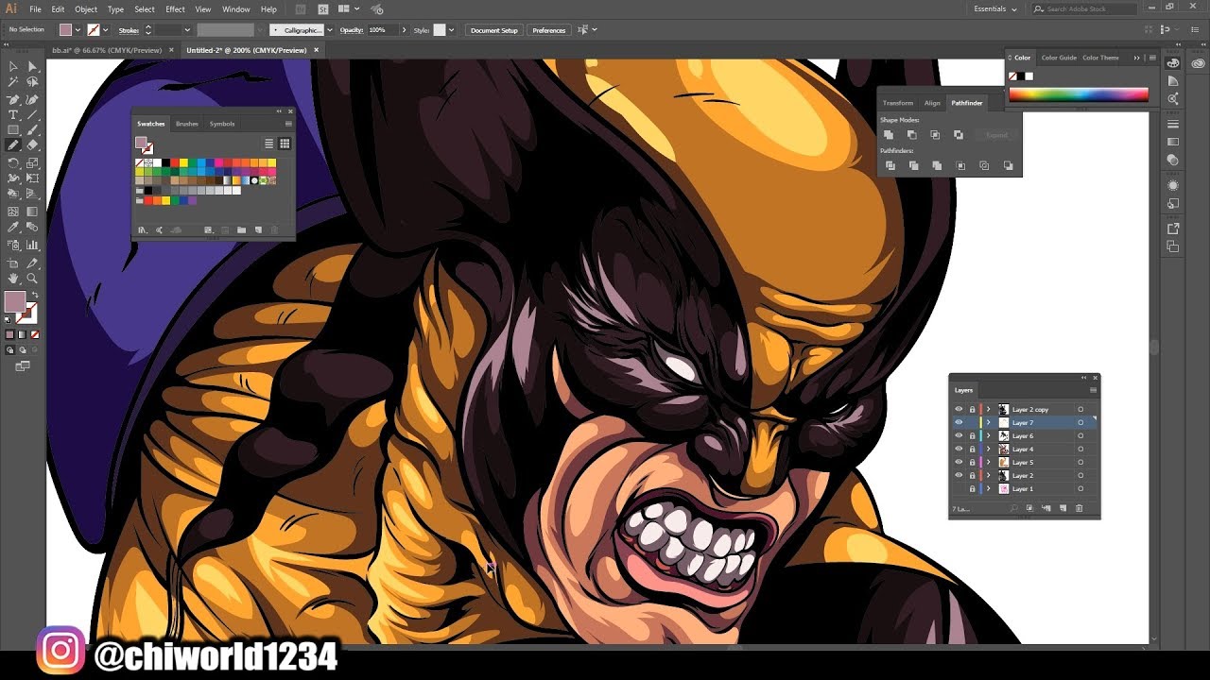The height and width of the screenshot is (680, 1210).
Task: Toggle visibility of Layer 7
Action: point(959,422)
